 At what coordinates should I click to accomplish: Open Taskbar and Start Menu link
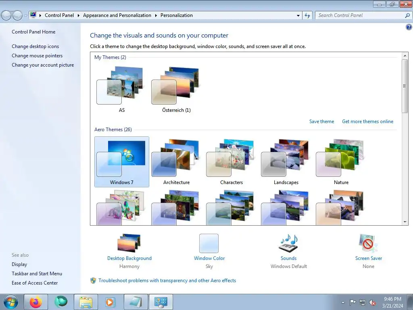click(37, 274)
